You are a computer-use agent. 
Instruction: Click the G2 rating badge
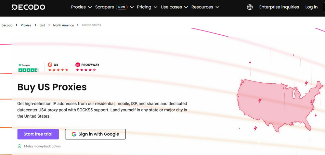[58, 67]
